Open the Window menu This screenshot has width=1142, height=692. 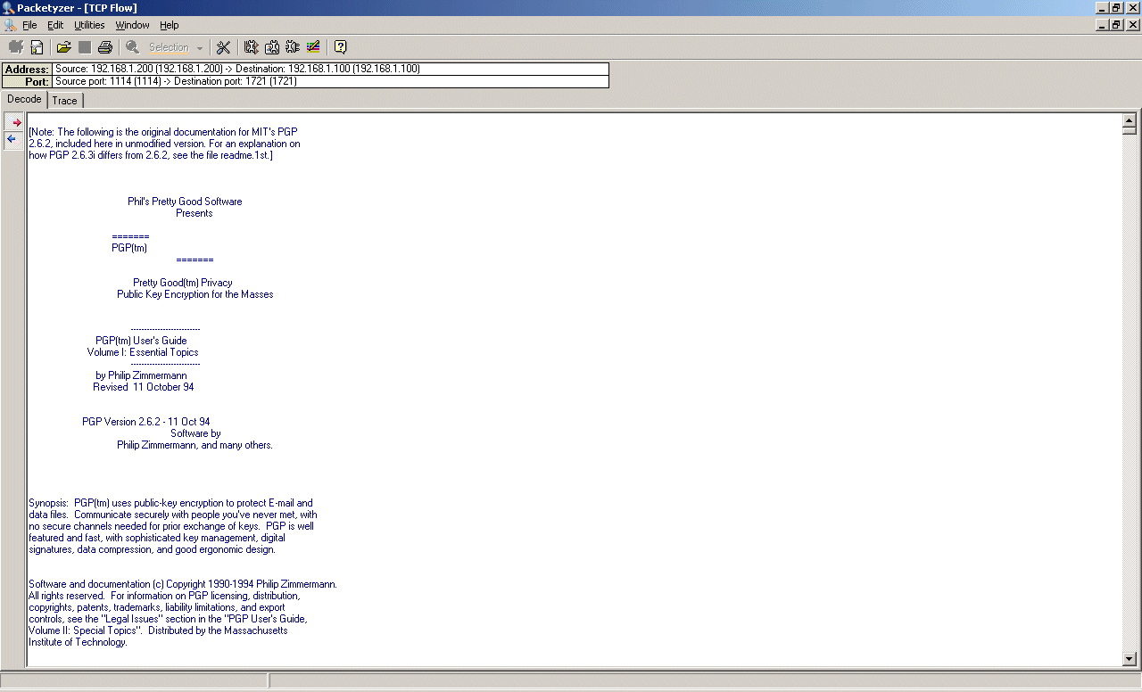(133, 25)
